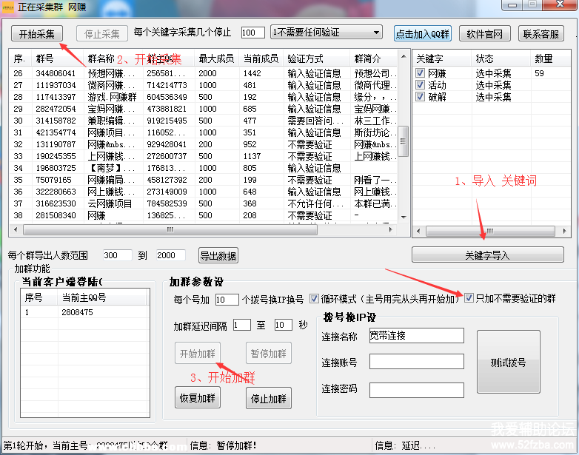
Task: Click the 测试拨号 button
Action: point(509,362)
